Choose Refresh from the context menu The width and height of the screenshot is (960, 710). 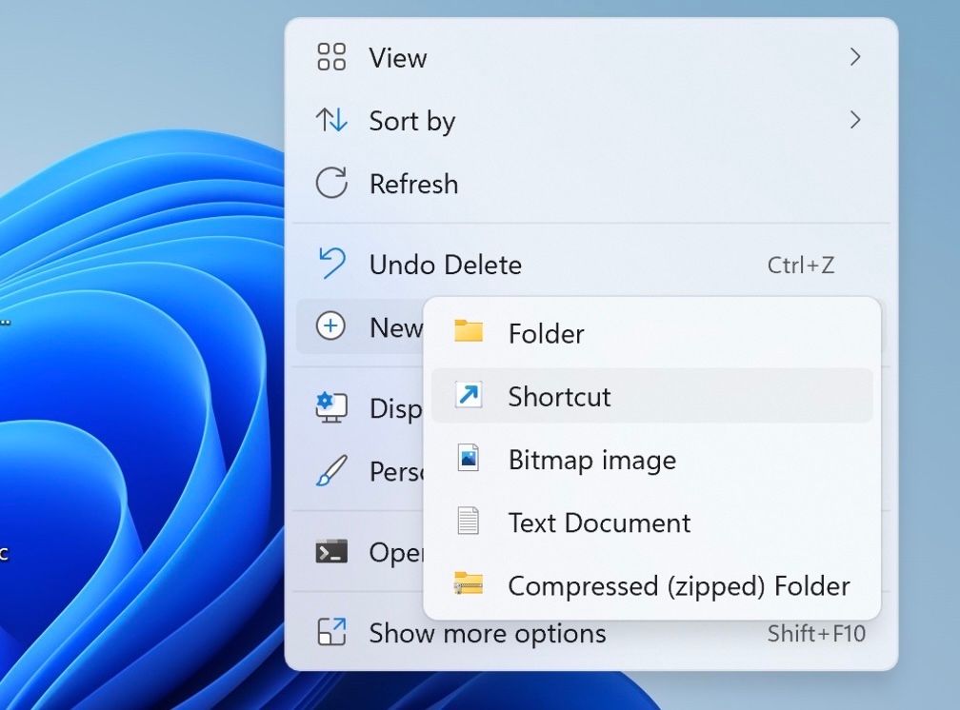tap(591, 184)
